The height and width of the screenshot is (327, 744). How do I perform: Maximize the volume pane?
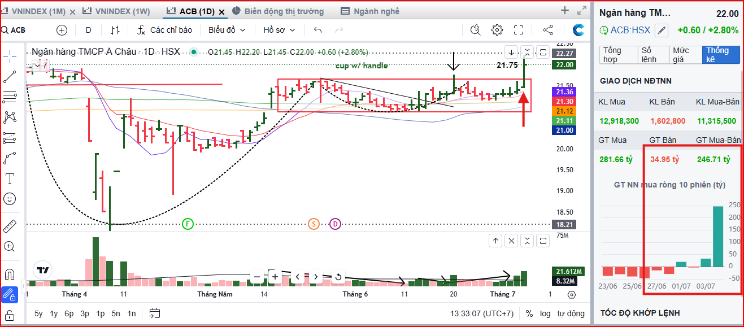coord(543,241)
